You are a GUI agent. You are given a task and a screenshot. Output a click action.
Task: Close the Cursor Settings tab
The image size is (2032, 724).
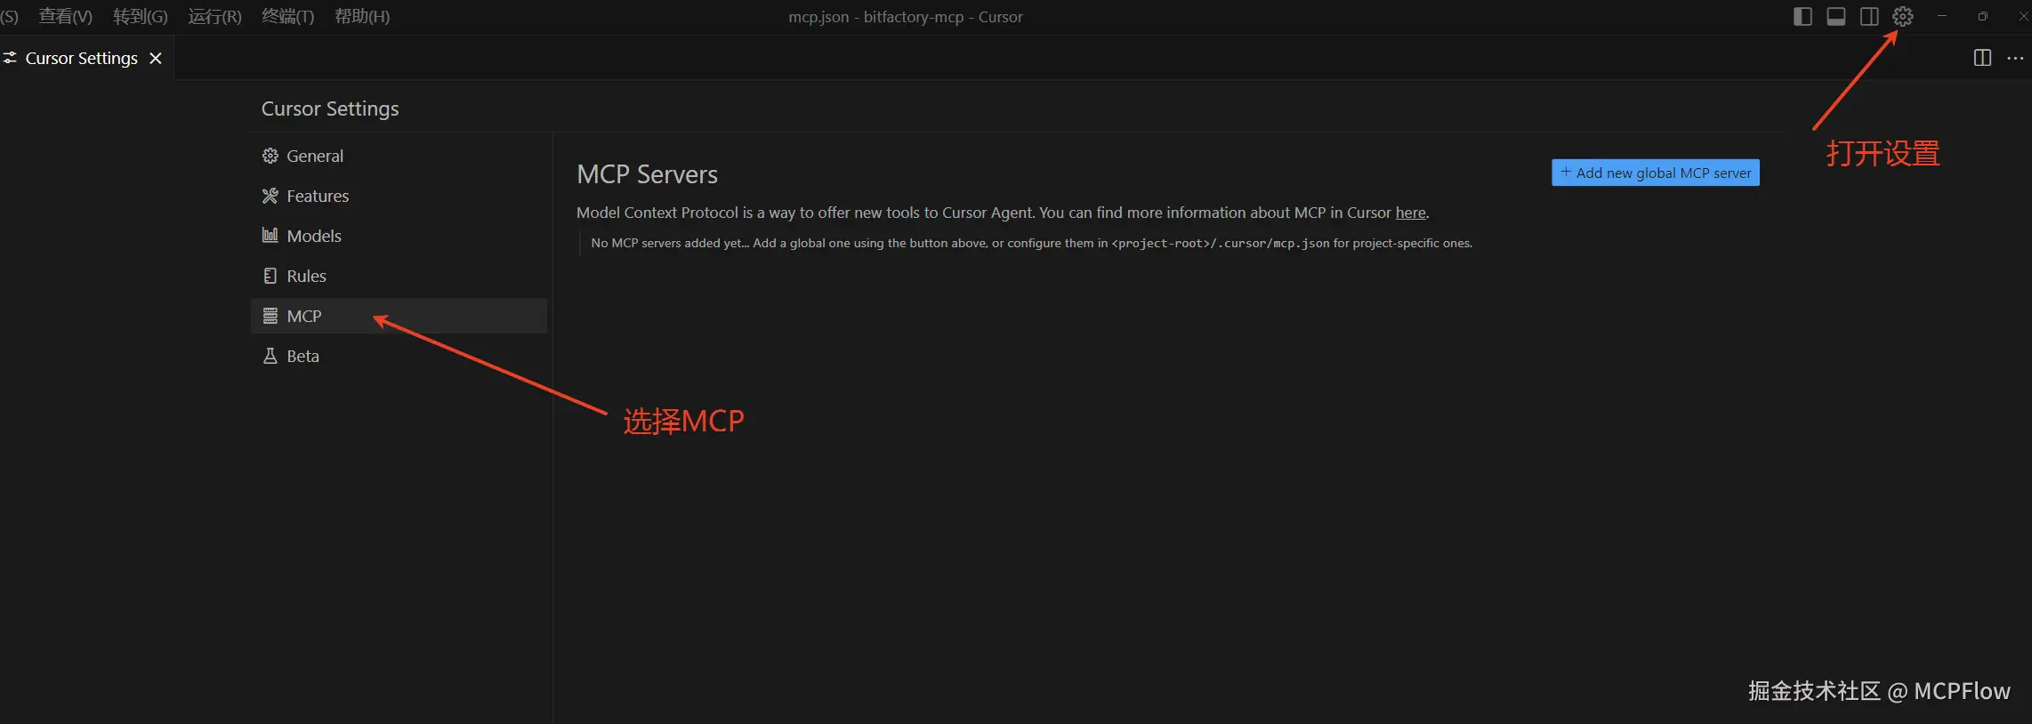[x=156, y=58]
